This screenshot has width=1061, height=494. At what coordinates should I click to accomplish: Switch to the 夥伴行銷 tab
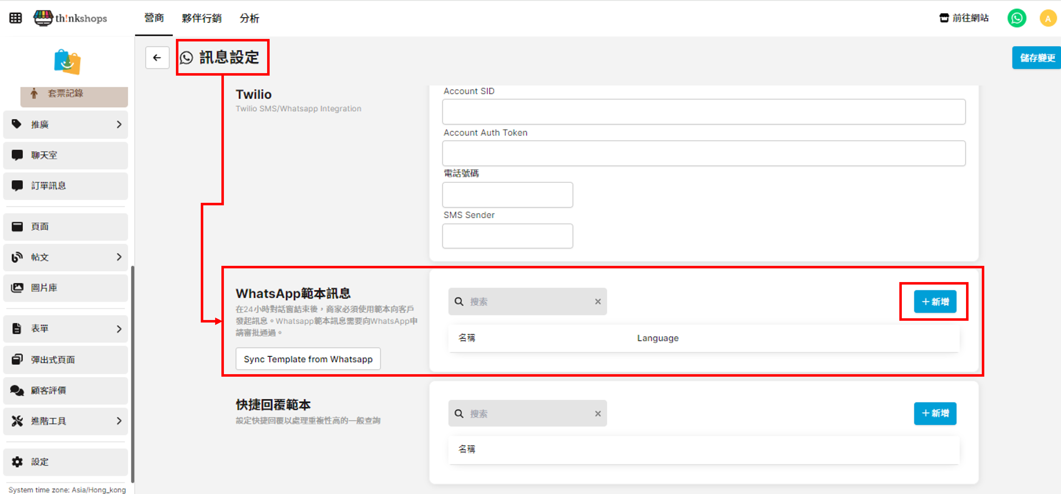tap(201, 18)
